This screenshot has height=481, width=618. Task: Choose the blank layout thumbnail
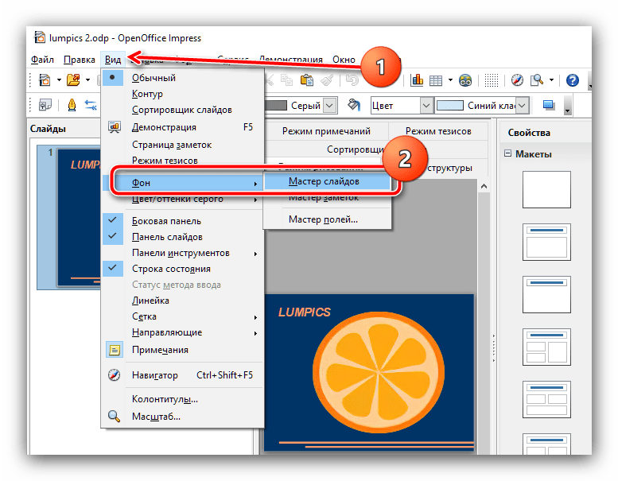546,189
